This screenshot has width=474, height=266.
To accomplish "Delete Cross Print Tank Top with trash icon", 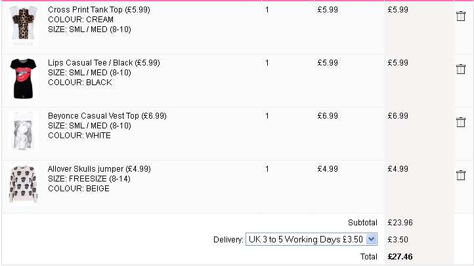I will click(x=461, y=16).
